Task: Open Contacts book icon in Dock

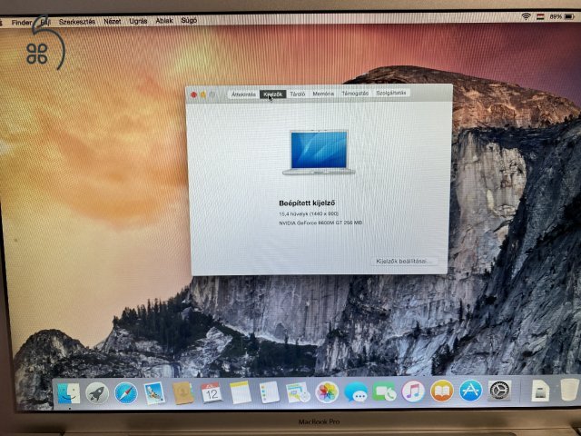Action: (183, 393)
